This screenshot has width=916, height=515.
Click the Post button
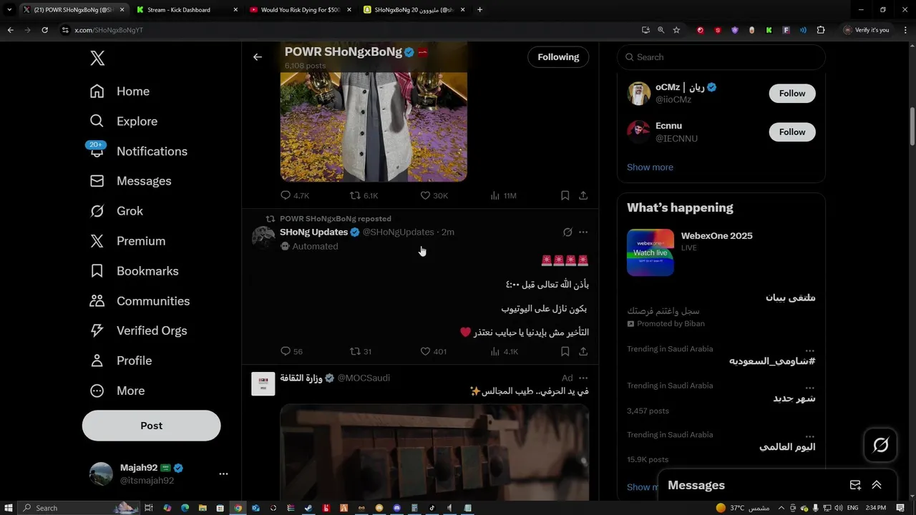point(151,426)
